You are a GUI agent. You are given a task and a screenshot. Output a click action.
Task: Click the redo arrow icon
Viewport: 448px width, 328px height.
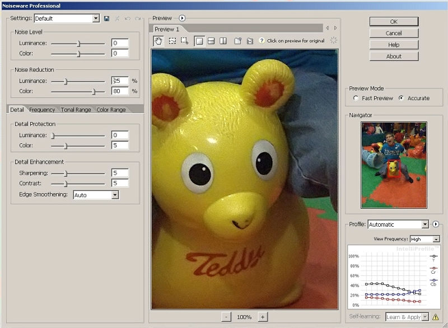[x=138, y=18]
